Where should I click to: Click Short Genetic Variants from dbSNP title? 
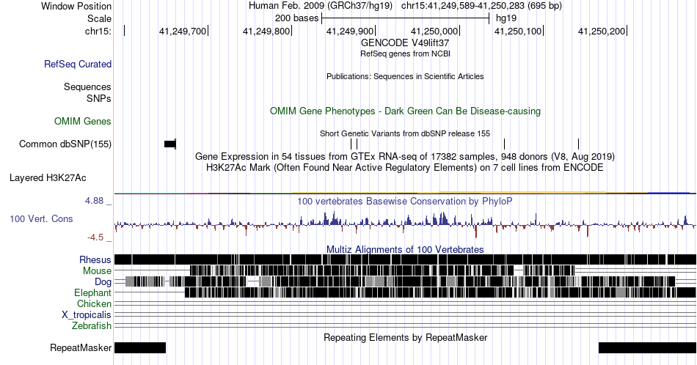click(405, 133)
